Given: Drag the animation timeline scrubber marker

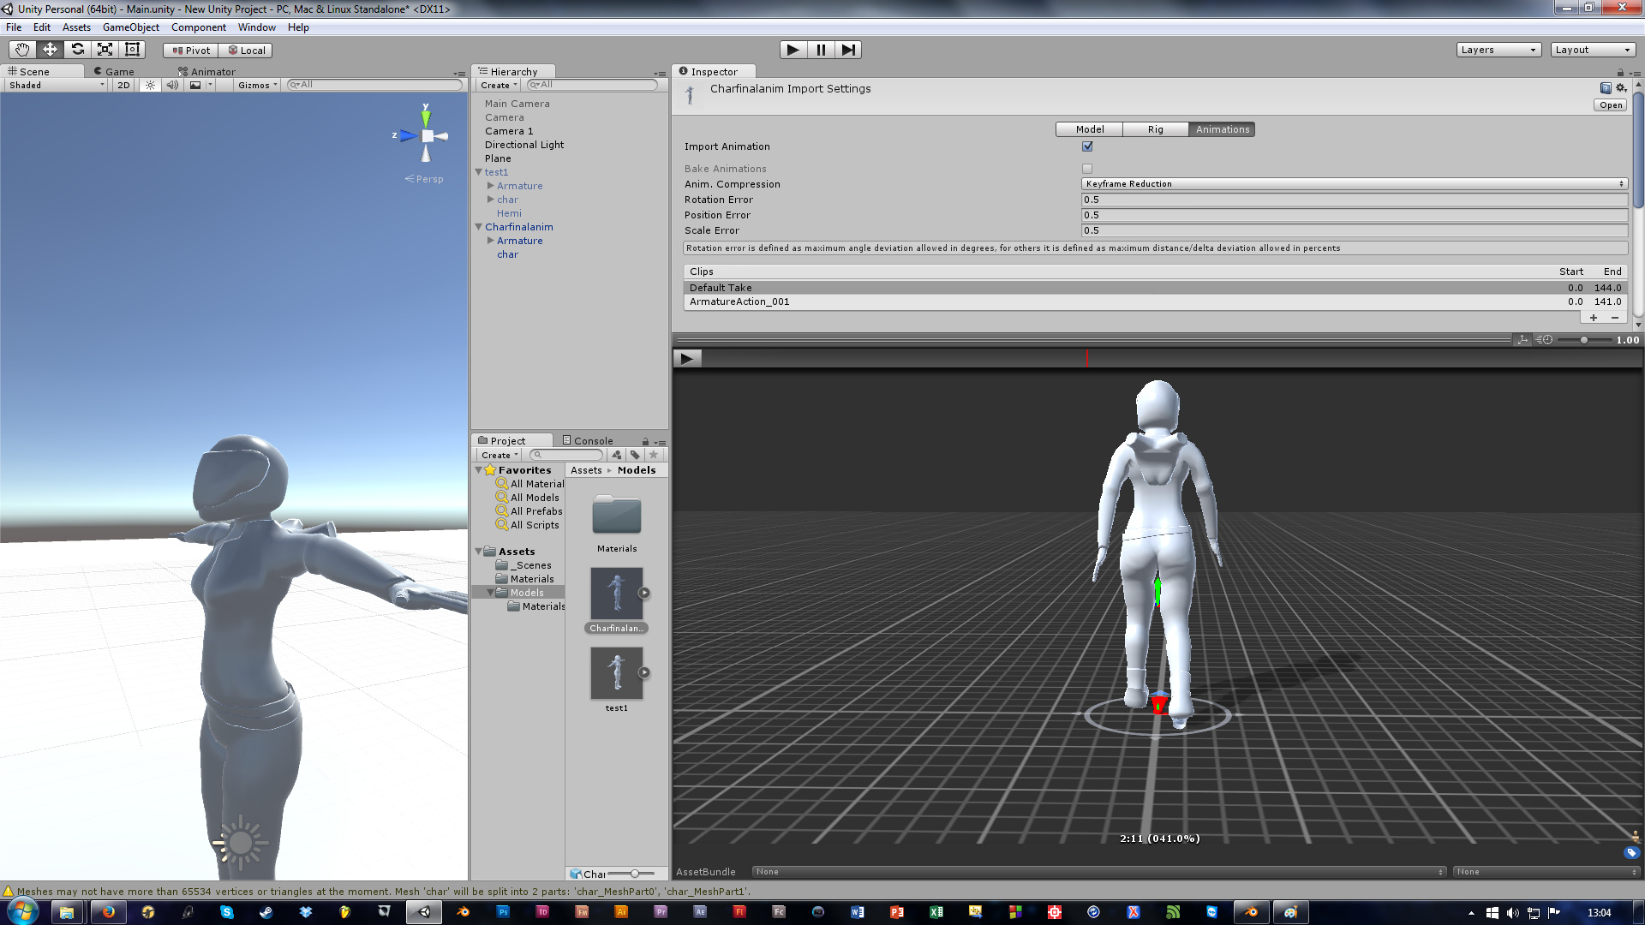Looking at the screenshot, I should tap(1087, 358).
